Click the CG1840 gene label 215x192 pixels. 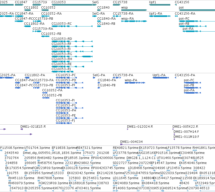[x=103, y=8]
